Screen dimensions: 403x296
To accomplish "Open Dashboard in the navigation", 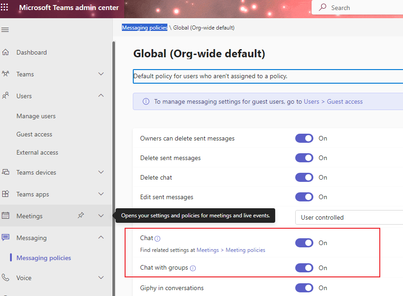I will pyautogui.click(x=32, y=52).
